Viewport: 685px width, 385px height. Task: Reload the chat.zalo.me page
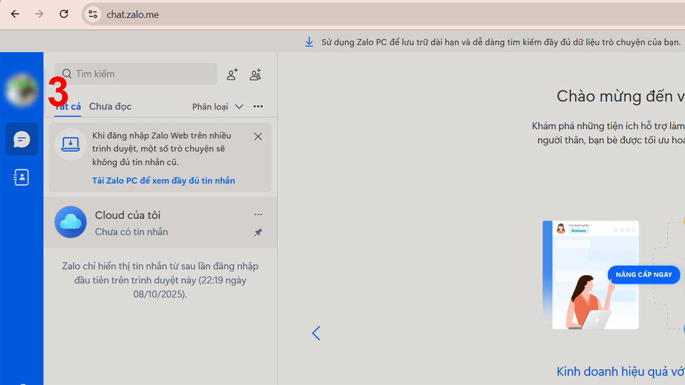(64, 14)
